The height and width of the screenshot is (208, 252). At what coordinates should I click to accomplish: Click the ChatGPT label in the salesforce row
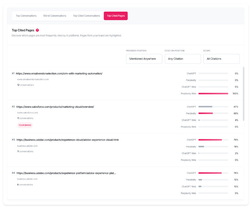(191, 107)
